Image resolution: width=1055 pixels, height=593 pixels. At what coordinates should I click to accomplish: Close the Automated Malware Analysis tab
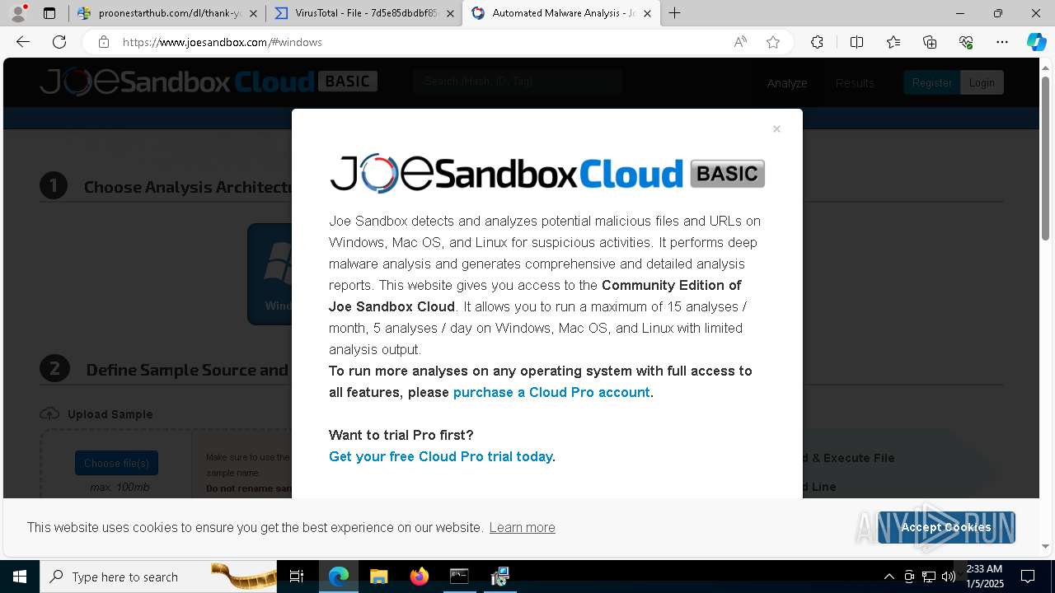click(x=647, y=13)
